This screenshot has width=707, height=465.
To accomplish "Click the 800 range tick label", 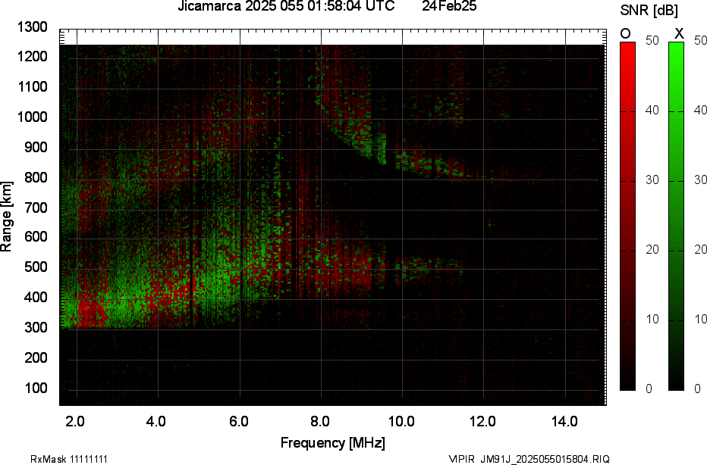I will [36, 177].
